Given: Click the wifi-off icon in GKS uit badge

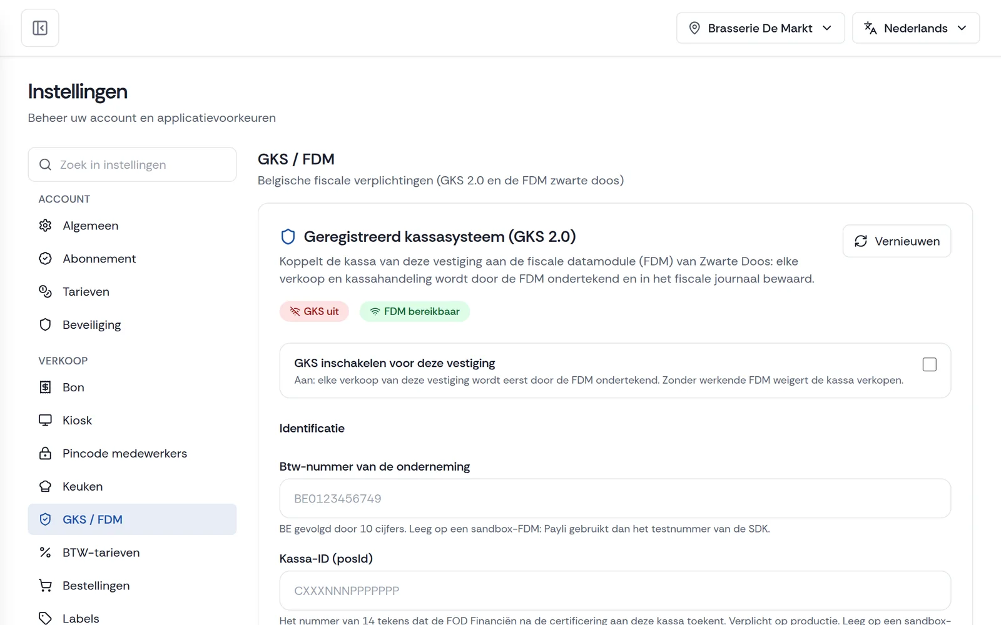Looking at the screenshot, I should coord(295,311).
